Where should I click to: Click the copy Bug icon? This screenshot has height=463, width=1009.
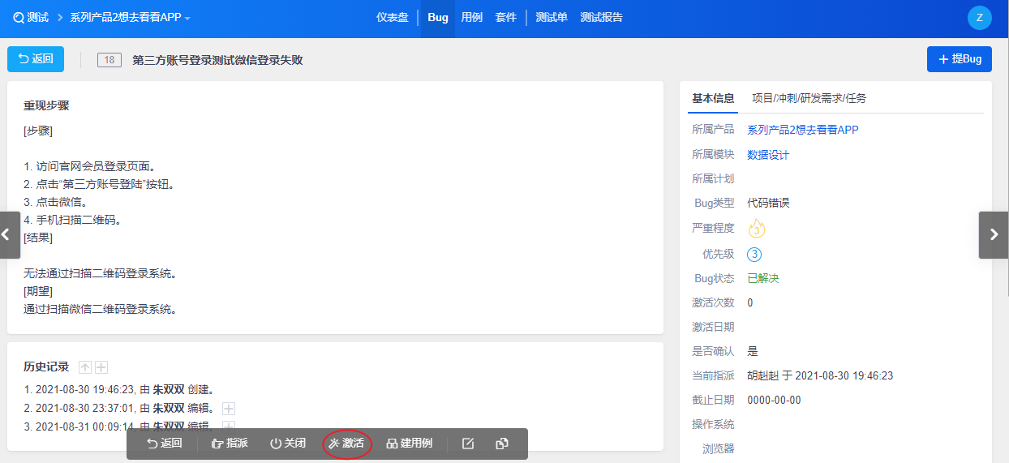tap(502, 444)
